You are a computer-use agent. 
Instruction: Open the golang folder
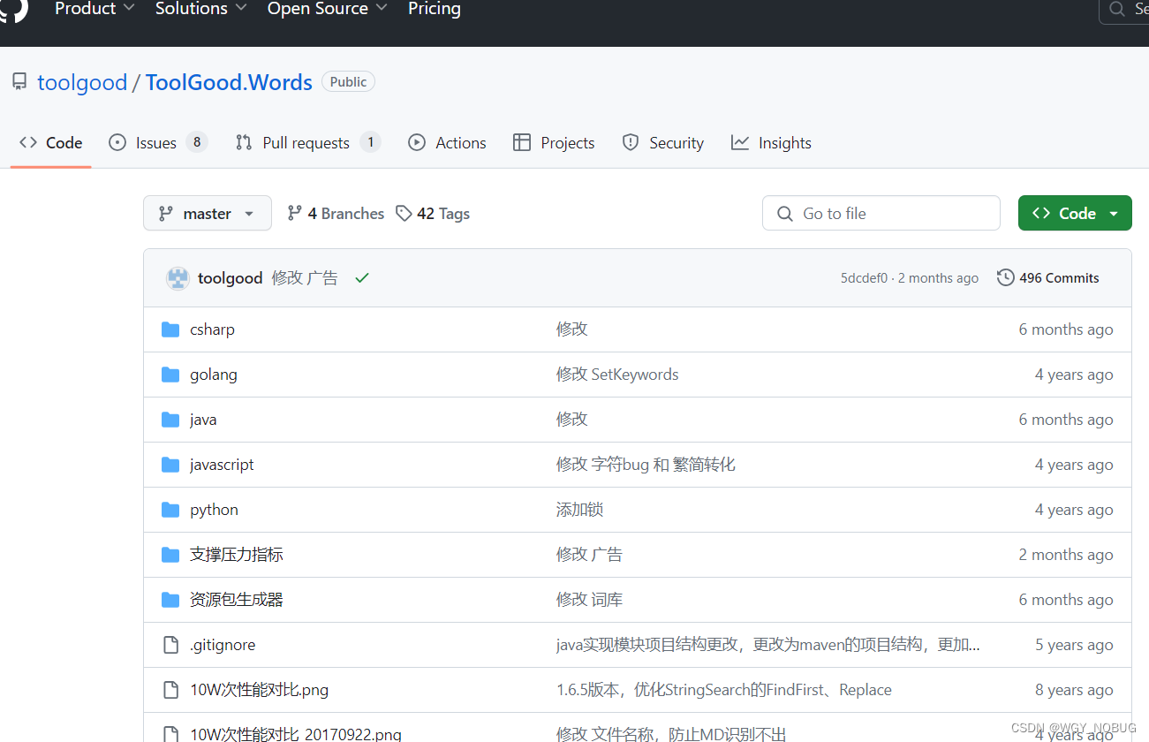click(x=214, y=375)
